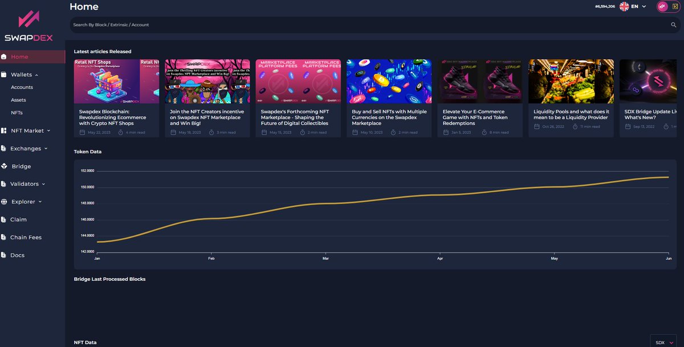Select the pink Swapdex network toggle
This screenshot has height=347, width=684.
pyautogui.click(x=662, y=6)
